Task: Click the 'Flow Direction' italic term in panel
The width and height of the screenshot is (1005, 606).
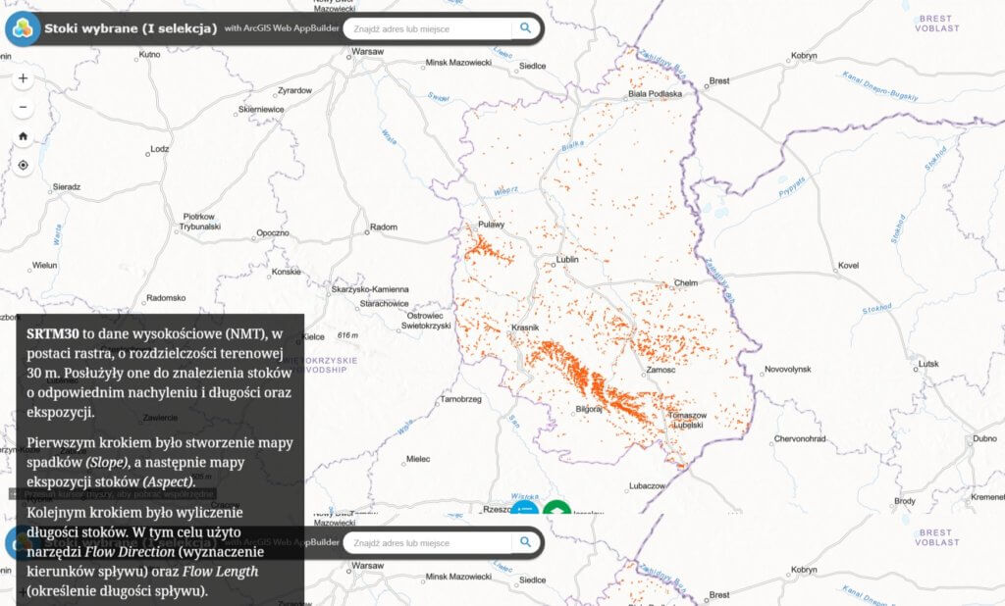Action: [x=130, y=551]
